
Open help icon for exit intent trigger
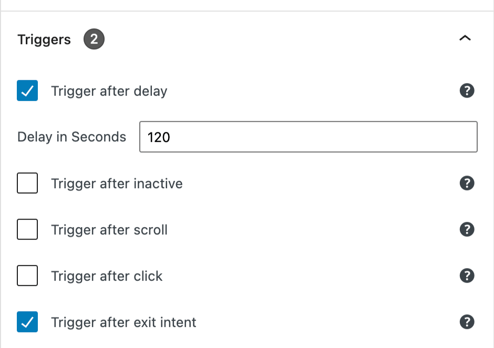pyautogui.click(x=467, y=322)
